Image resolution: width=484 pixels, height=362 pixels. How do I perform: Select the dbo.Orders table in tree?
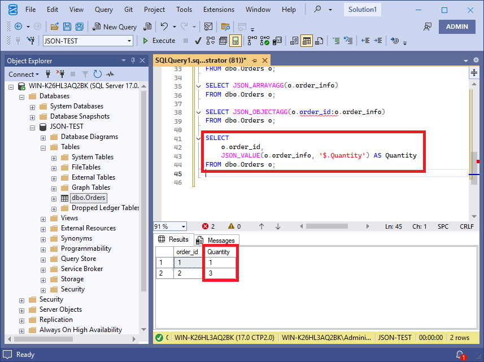pyautogui.click(x=89, y=198)
